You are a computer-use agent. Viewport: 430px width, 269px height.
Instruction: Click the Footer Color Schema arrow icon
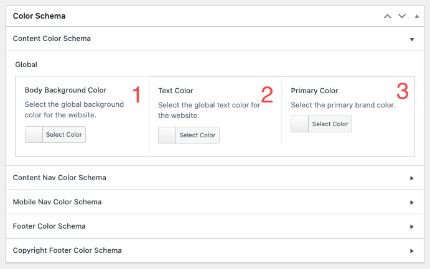click(412, 227)
